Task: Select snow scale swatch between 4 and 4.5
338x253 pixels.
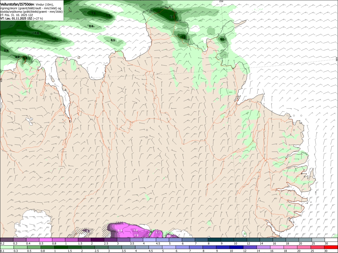Action: (x=150, y=240)
